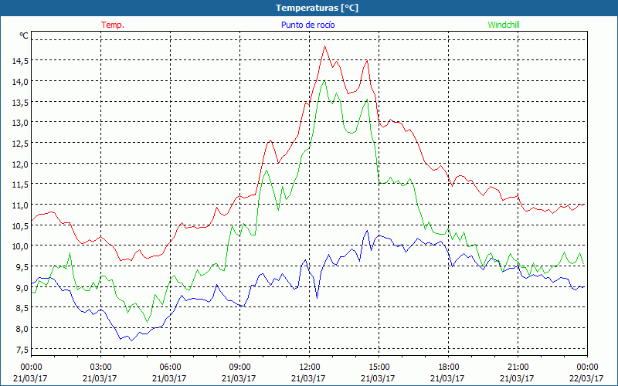This screenshot has width=618, height=386.
Task: Click the Punto de rocío legend label
Action: [307, 25]
